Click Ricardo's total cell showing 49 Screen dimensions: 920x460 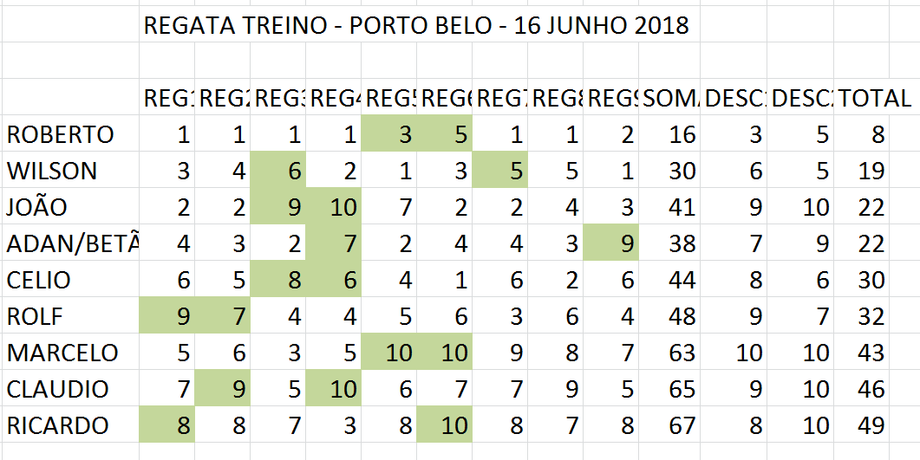(876, 426)
